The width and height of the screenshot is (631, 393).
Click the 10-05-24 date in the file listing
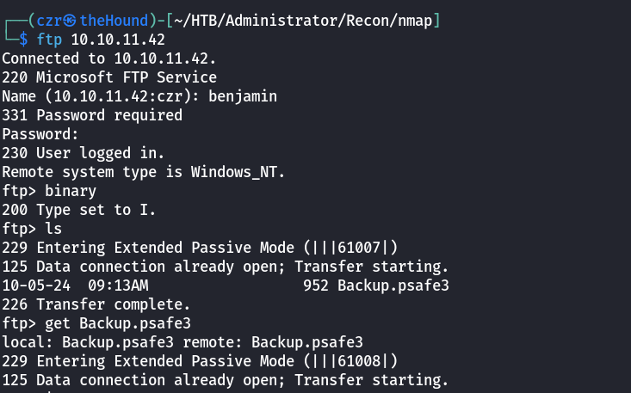pyautogui.click(x=30, y=285)
